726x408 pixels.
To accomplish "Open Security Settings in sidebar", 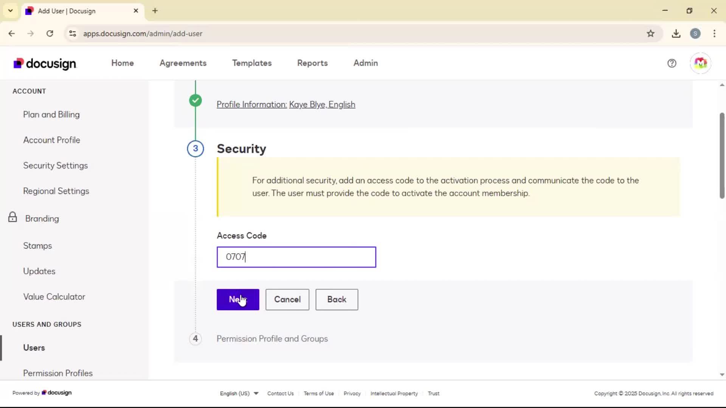I will pos(56,165).
